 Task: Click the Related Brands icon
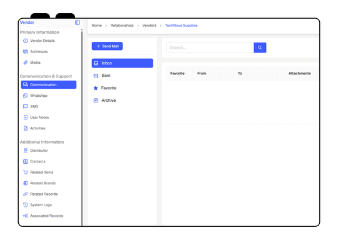[x=26, y=183]
